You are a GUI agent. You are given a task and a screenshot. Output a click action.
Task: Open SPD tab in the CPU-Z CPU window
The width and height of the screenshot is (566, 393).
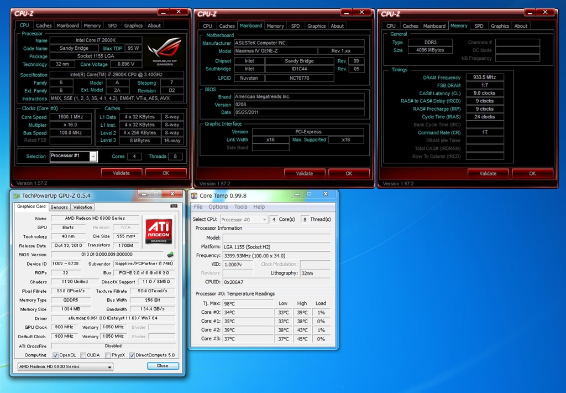pyautogui.click(x=112, y=25)
